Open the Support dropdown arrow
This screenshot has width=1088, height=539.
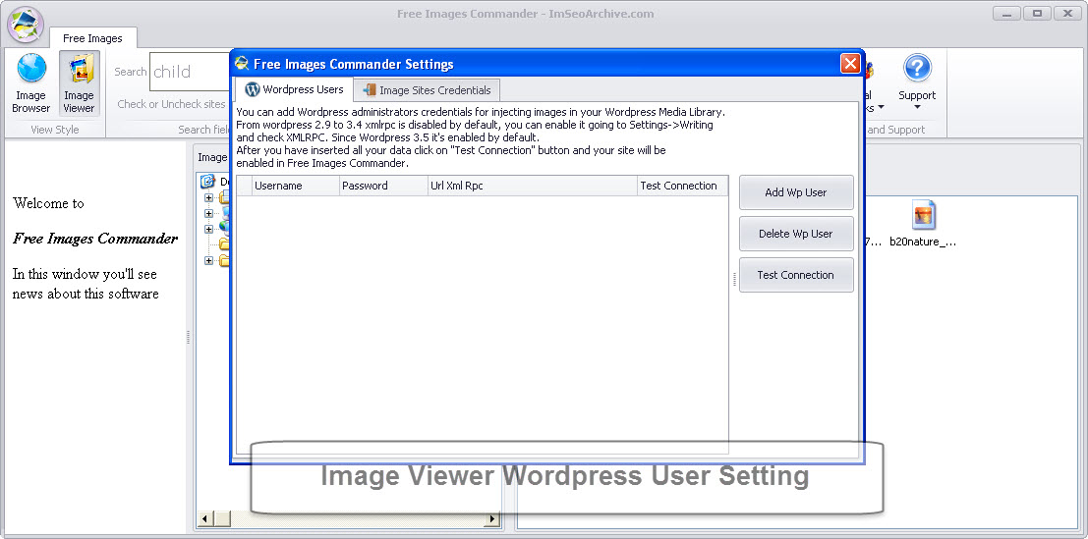[916, 108]
